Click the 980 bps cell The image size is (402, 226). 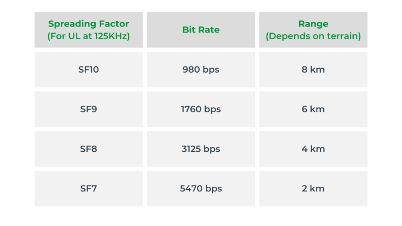click(x=201, y=70)
